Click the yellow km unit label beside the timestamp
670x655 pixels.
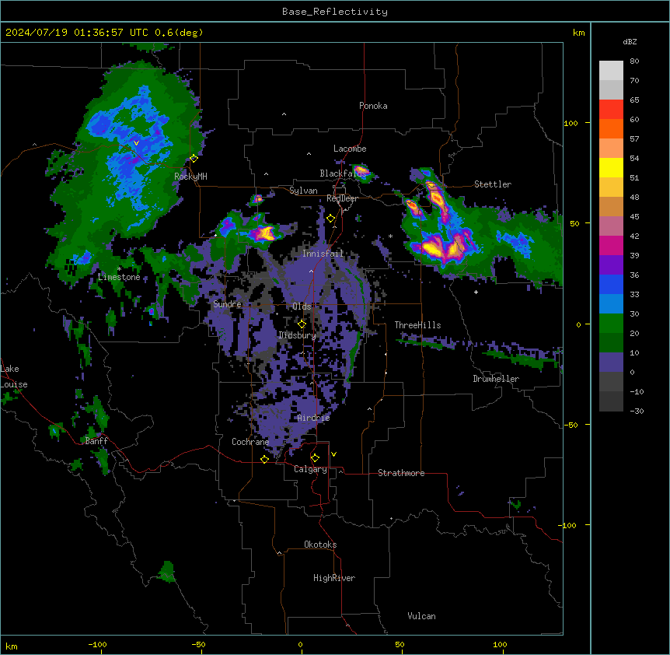point(578,33)
